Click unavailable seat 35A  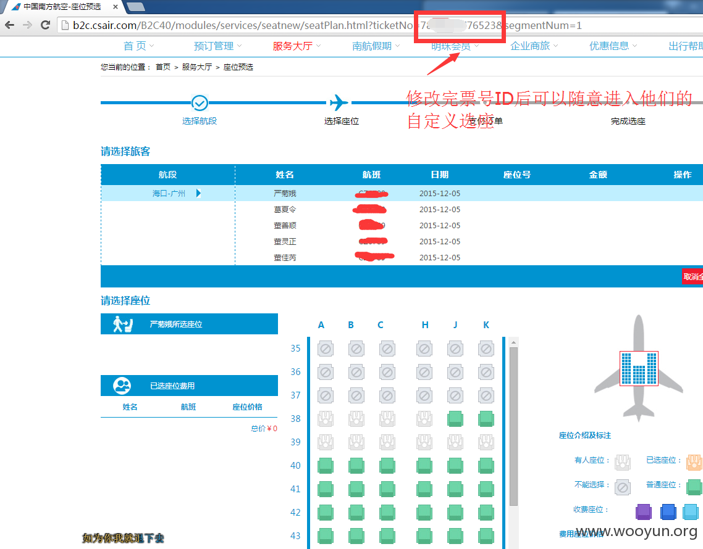[x=326, y=349]
